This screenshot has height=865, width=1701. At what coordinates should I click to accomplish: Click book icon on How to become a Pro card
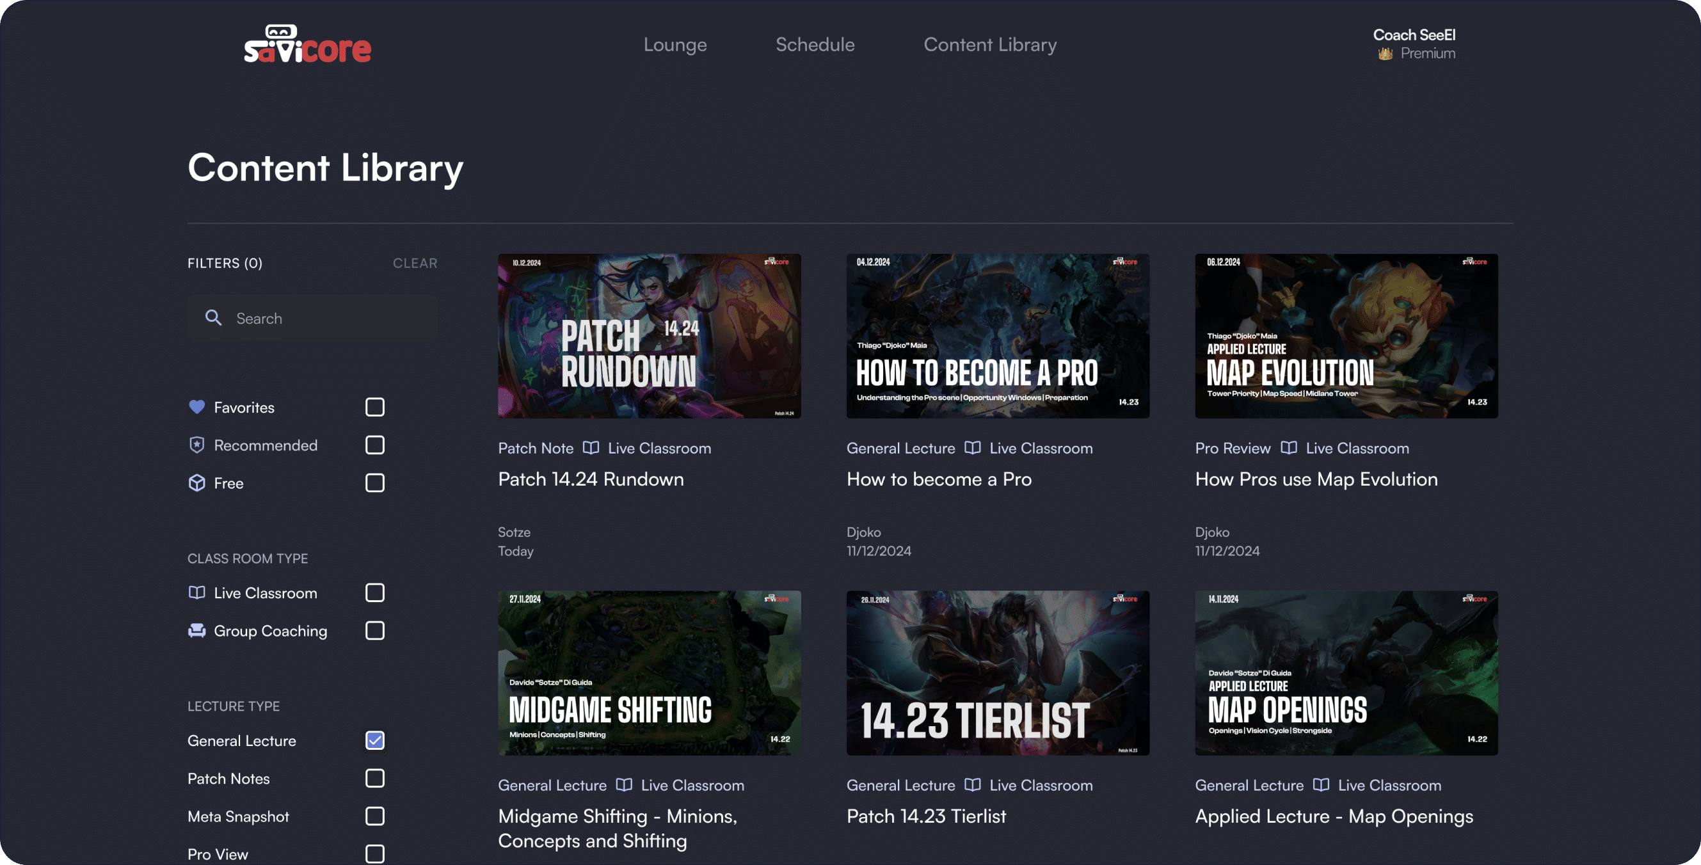click(x=972, y=448)
